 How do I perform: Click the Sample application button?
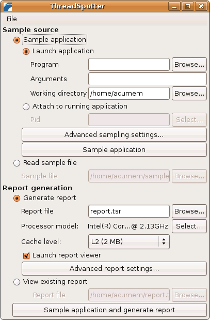114,150
